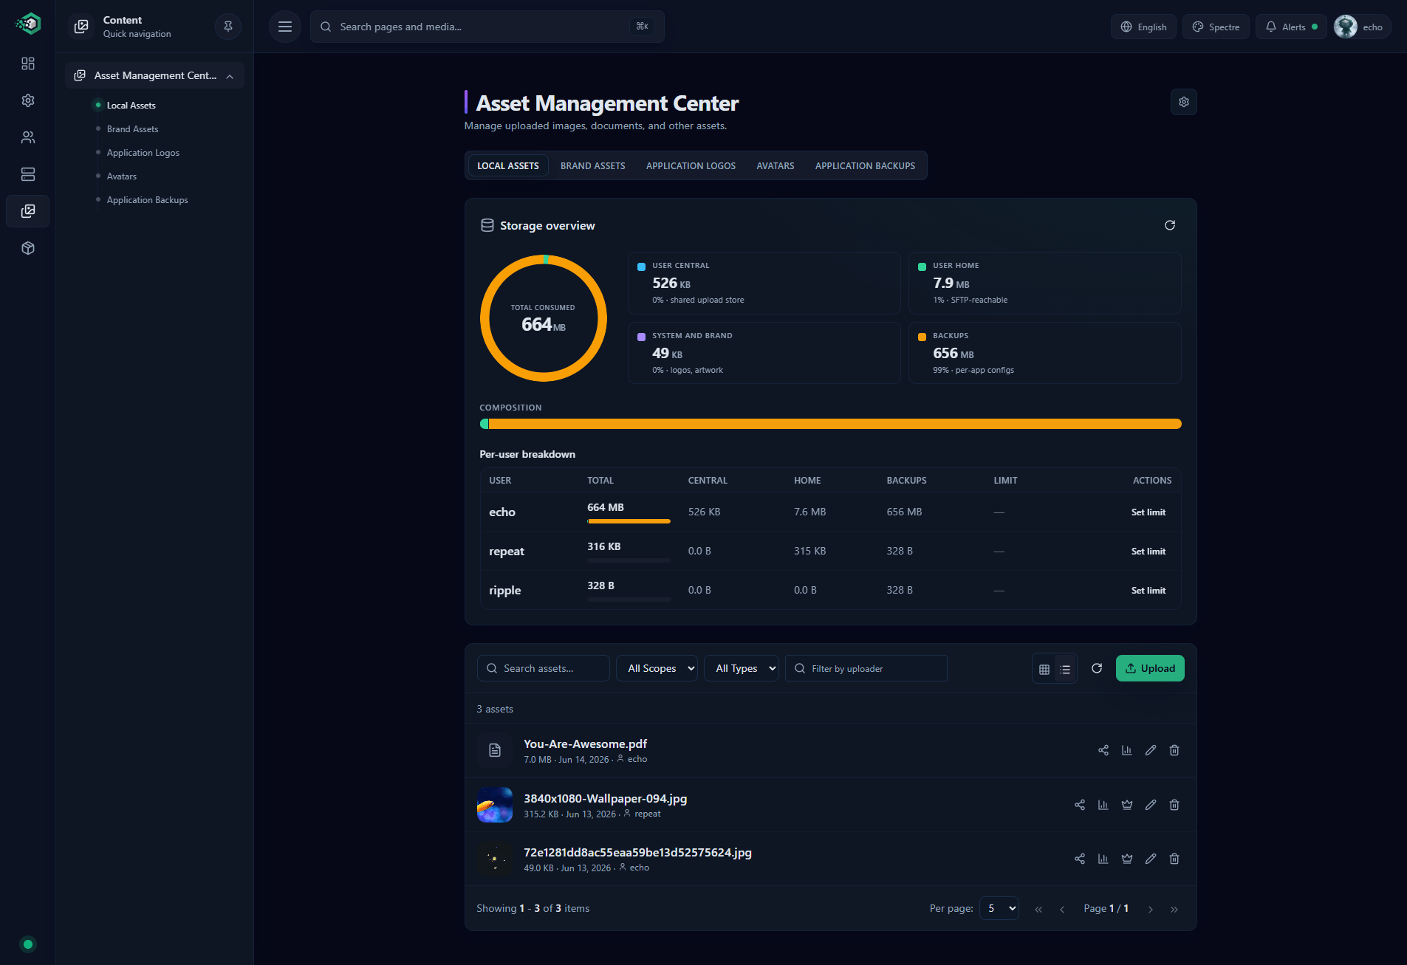Image resolution: width=1407 pixels, height=965 pixels.
Task: View stats for 3840x1080-Wallpaper-094.jpg
Action: tap(1103, 805)
